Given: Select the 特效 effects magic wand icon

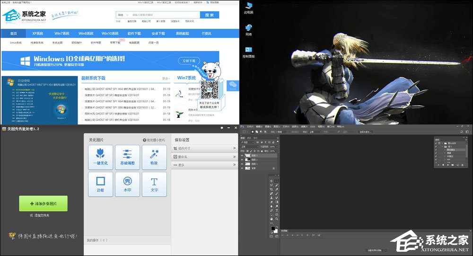Looking at the screenshot, I should [x=154, y=157].
